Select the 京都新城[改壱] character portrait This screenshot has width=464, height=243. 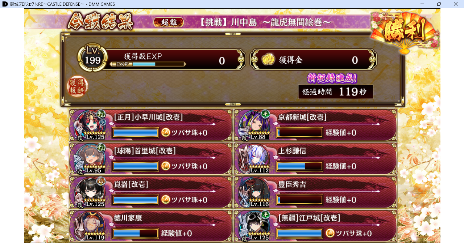tap(253, 125)
